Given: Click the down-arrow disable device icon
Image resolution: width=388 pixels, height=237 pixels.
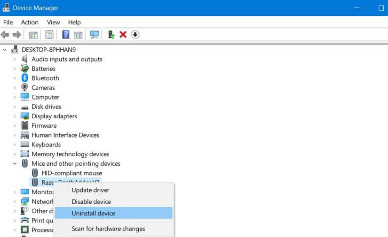Looking at the screenshot, I should (x=135, y=35).
